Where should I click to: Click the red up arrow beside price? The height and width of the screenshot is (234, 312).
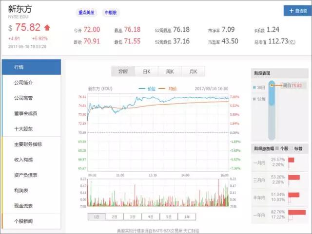point(47,27)
